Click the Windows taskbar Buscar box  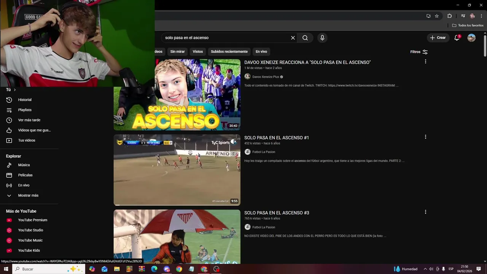tap(48, 269)
